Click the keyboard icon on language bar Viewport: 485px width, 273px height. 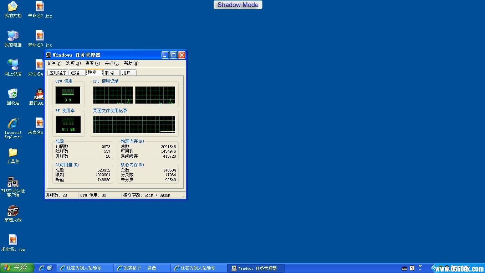point(404,268)
